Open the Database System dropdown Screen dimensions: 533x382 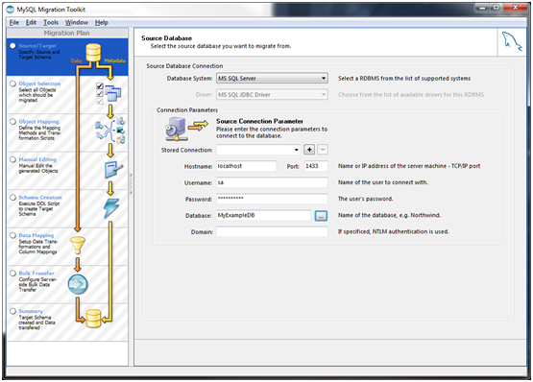click(x=272, y=78)
